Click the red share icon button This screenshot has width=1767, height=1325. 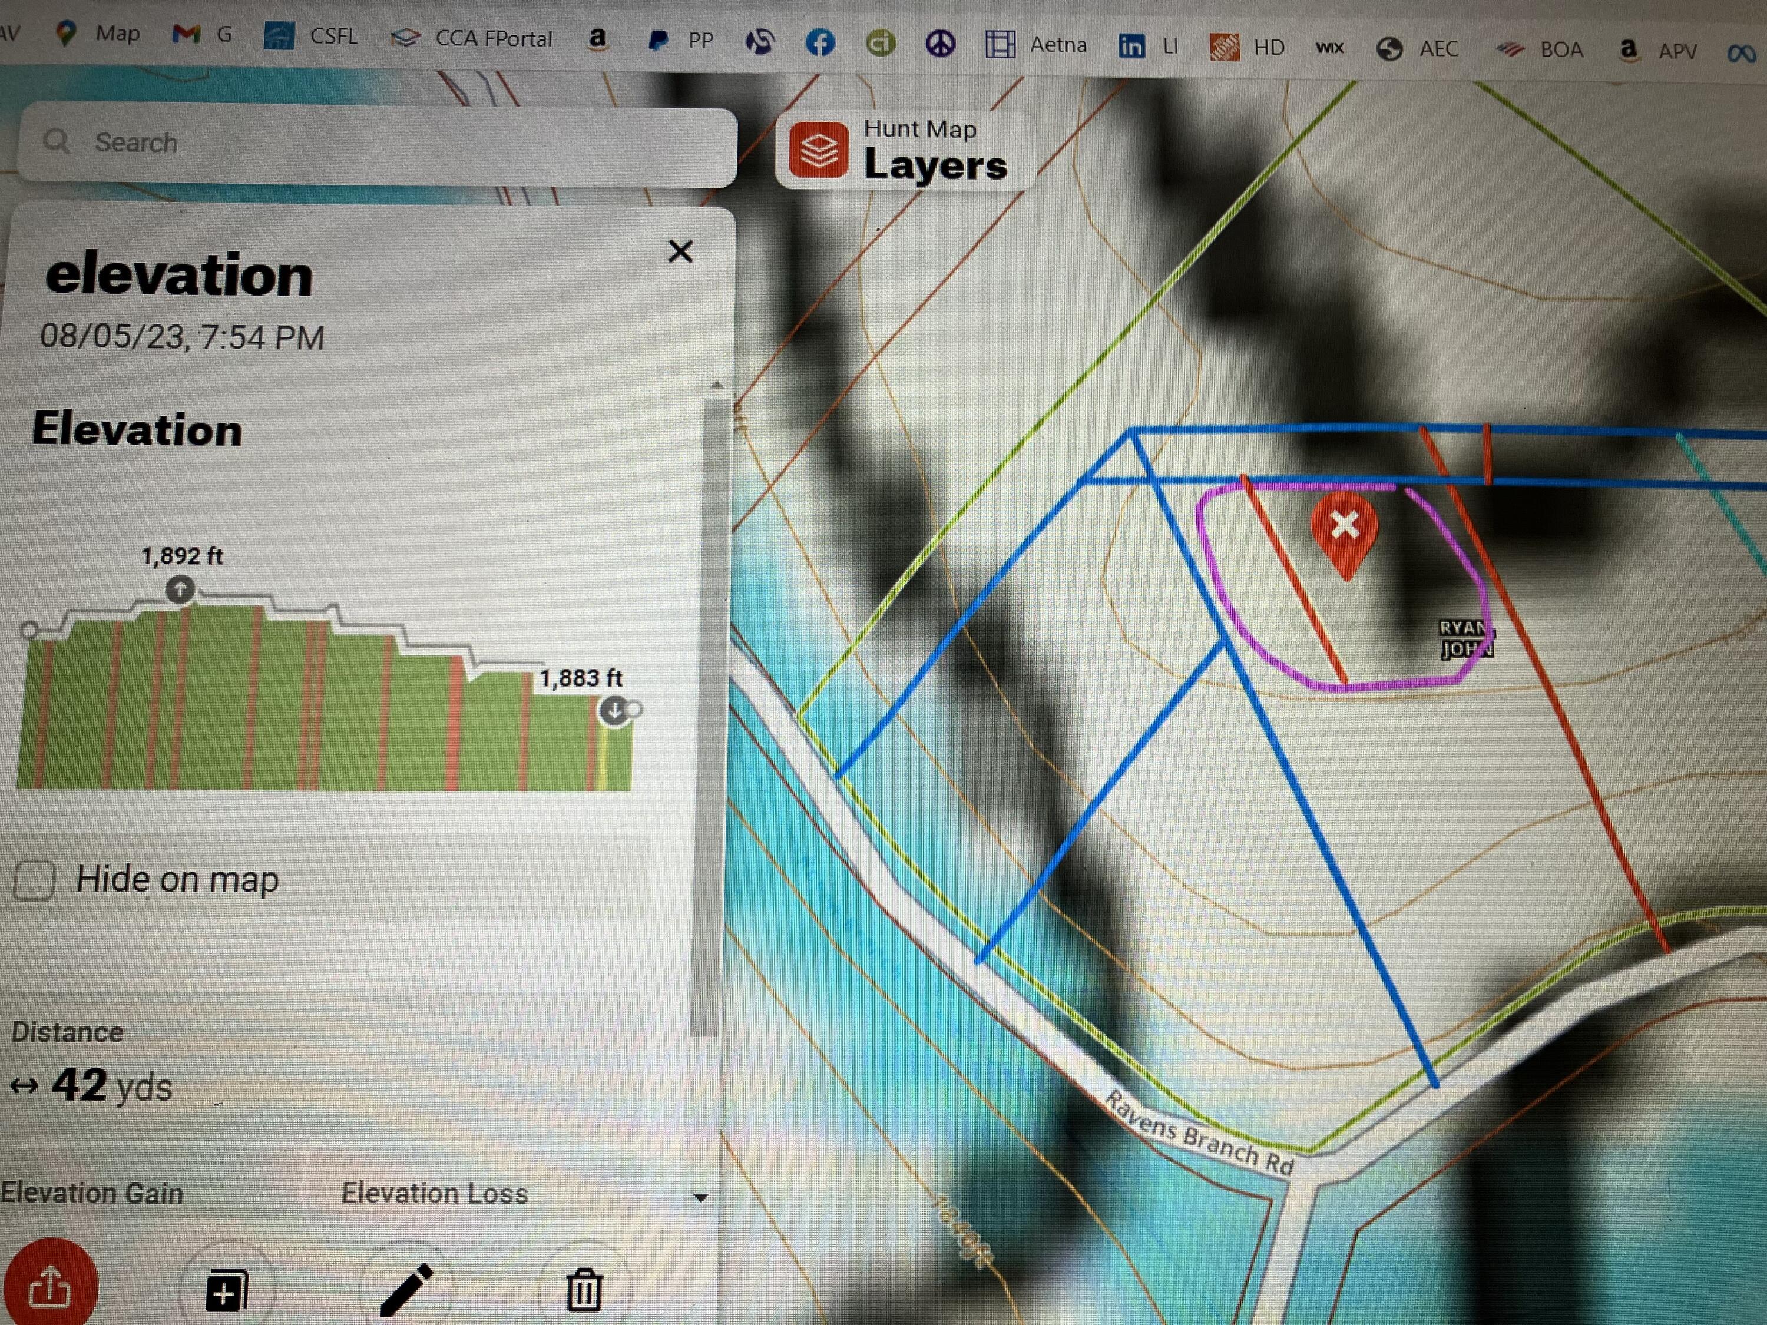pyautogui.click(x=49, y=1287)
